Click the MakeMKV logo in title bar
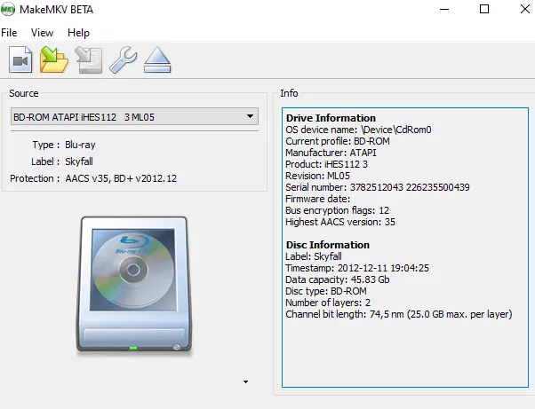The width and height of the screenshot is (535, 409). click(x=7, y=9)
